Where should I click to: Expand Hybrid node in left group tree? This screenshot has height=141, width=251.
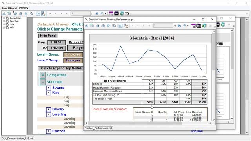[4, 24]
